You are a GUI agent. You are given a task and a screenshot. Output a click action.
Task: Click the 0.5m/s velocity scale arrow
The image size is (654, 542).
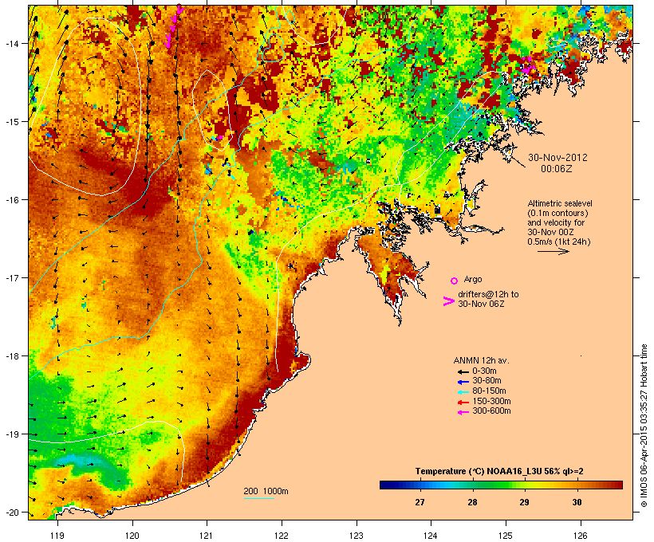553,251
